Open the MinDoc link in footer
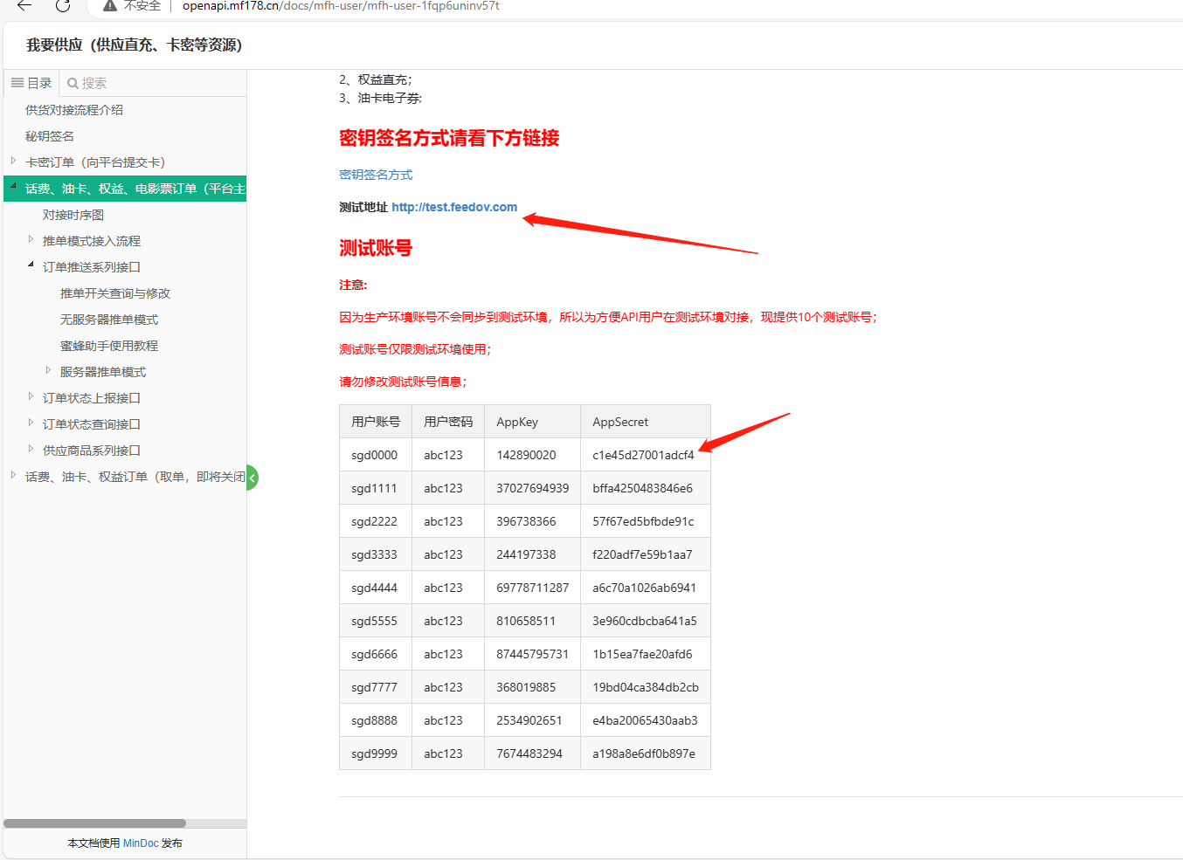Viewport: 1183px width, 860px height. (141, 843)
